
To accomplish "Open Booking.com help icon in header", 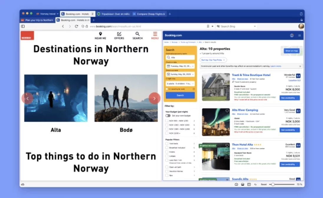I will coord(292,35).
